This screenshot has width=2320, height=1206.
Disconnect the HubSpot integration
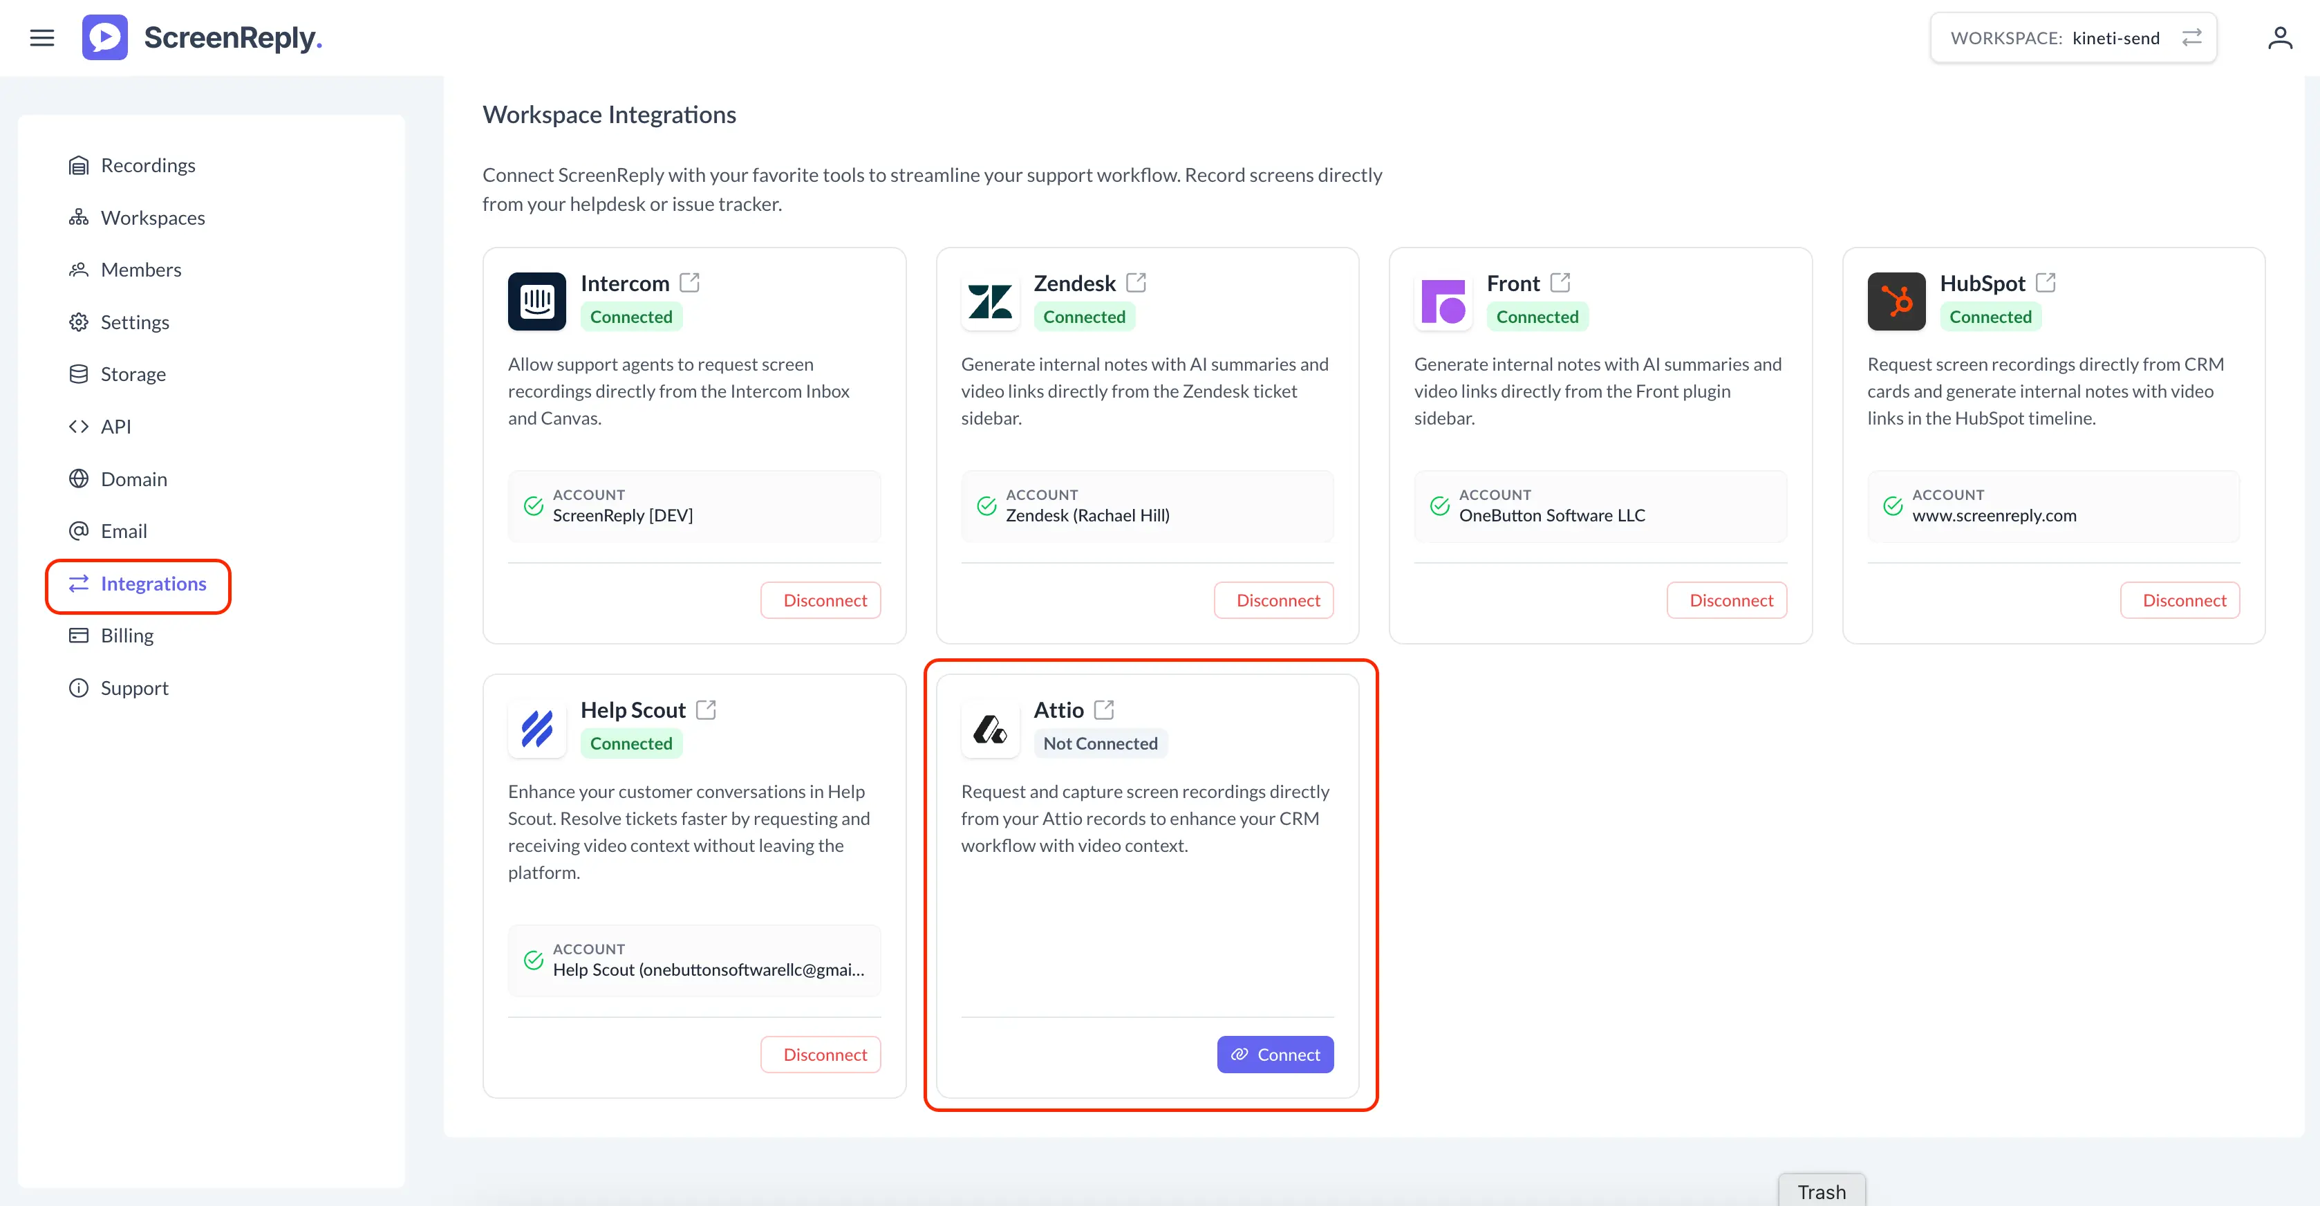click(x=2180, y=601)
